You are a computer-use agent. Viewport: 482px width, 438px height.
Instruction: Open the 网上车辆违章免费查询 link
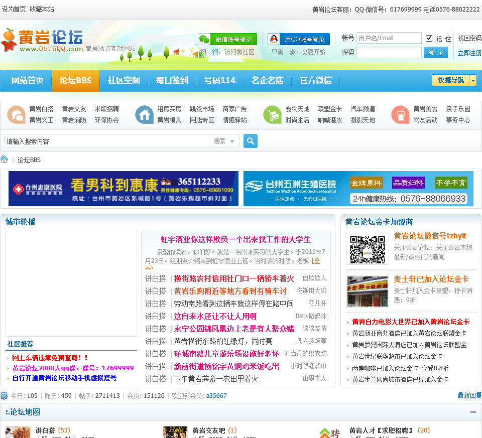tap(50, 358)
